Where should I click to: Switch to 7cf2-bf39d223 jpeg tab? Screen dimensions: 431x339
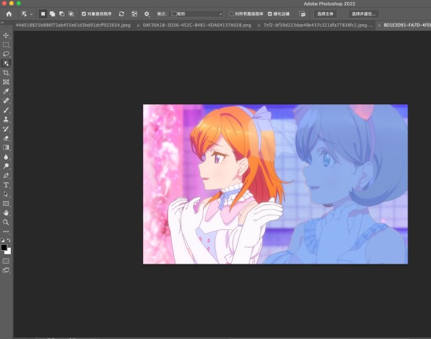pyautogui.click(x=318, y=25)
